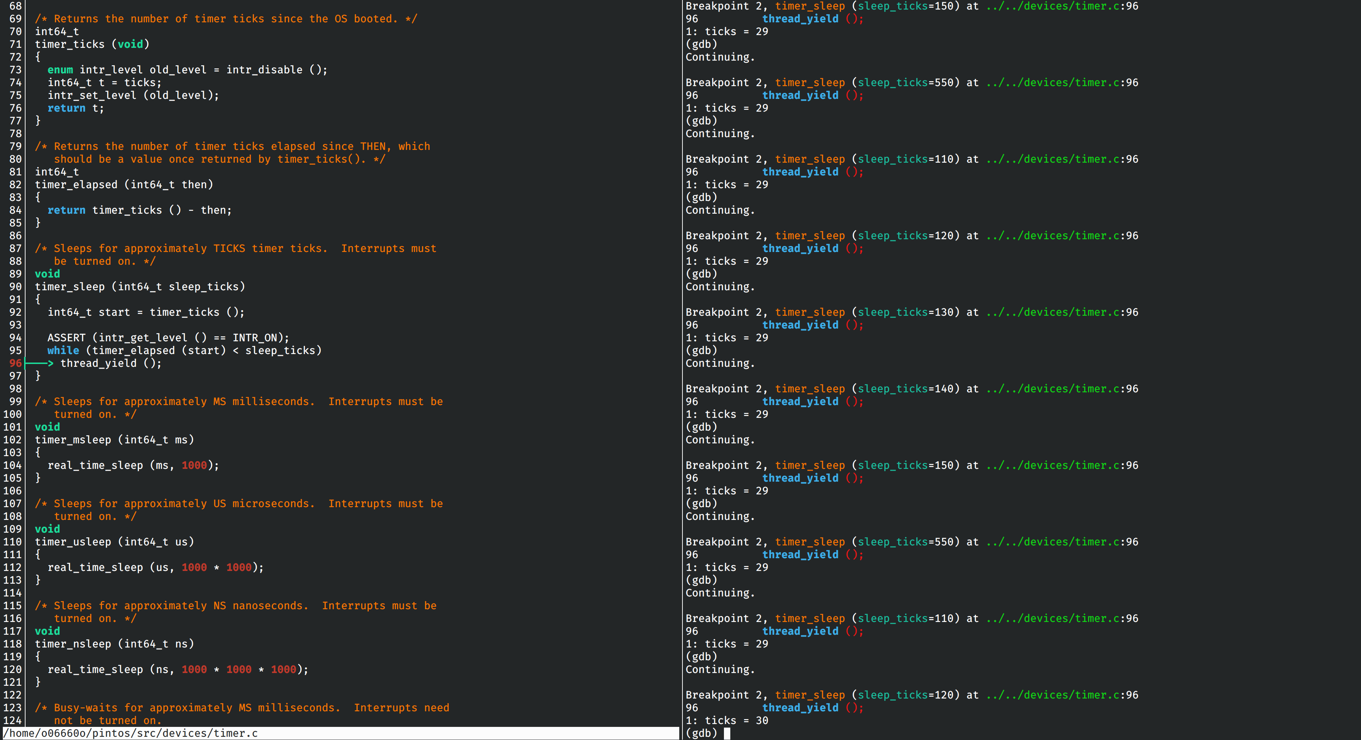Click 'timer_msleep (int64_t ms)' declaration

click(x=115, y=440)
